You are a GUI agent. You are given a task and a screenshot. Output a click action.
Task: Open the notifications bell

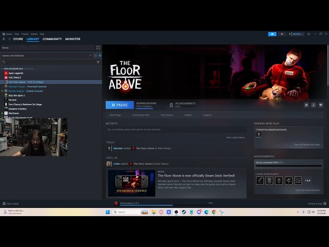(x=282, y=34)
